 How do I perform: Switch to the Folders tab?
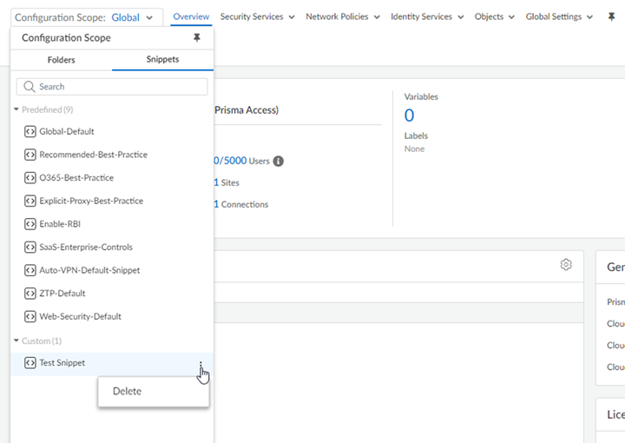click(x=61, y=60)
